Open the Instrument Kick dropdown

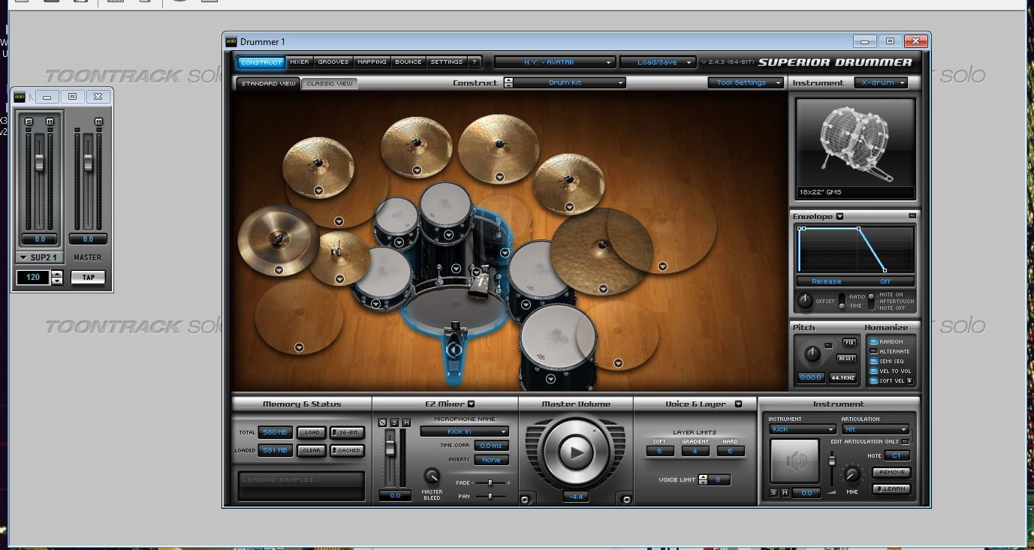tap(802, 429)
